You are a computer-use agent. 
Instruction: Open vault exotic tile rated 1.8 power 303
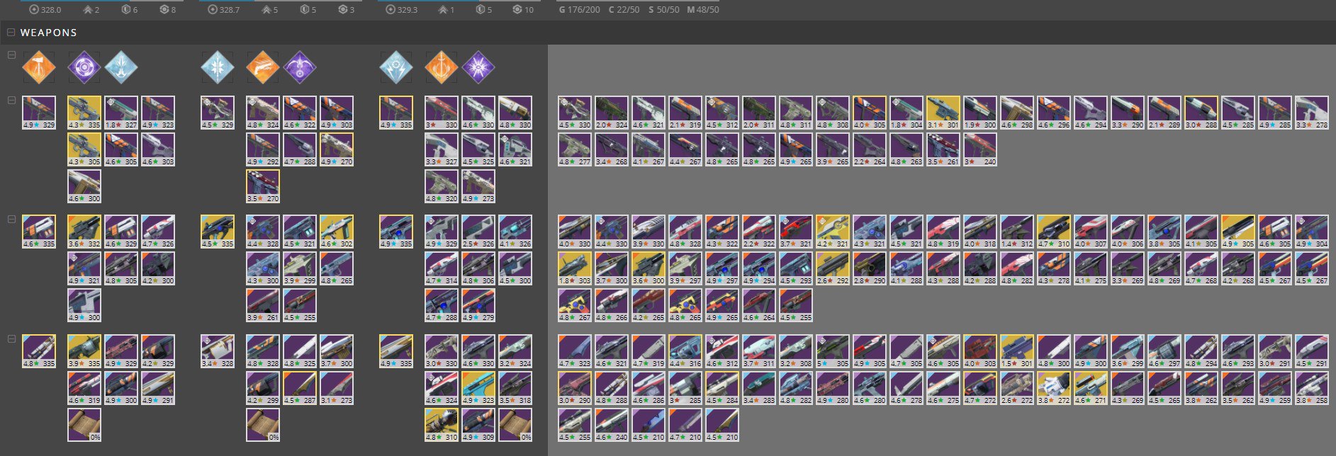pos(575,268)
